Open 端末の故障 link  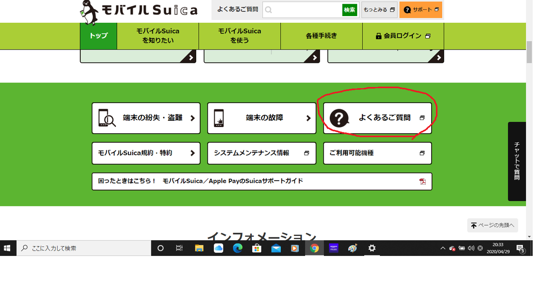(262, 118)
